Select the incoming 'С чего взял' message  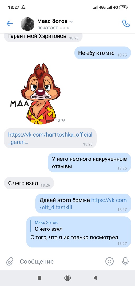29,183
